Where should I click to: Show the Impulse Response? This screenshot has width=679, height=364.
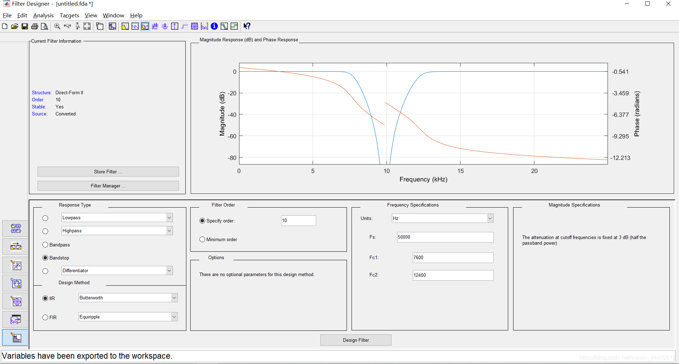click(174, 26)
